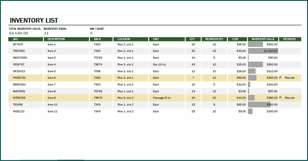Select SKU cell SP7875
Screen dimensions: 308x161
18,45
